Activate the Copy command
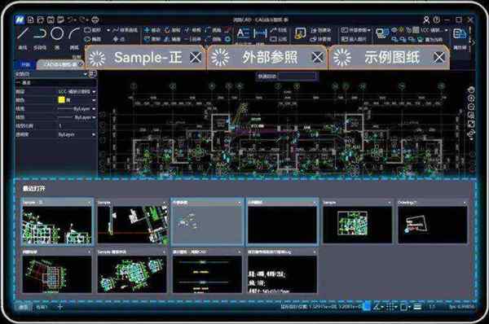 [152, 39]
